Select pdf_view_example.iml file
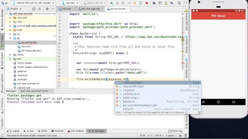Viewport: 248px width, 139px height. pyautogui.click(x=28, y=83)
